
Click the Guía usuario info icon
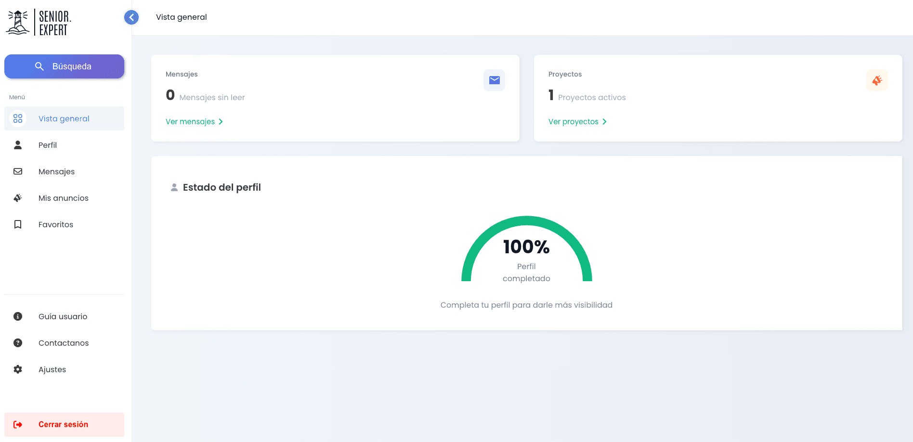pyautogui.click(x=18, y=316)
